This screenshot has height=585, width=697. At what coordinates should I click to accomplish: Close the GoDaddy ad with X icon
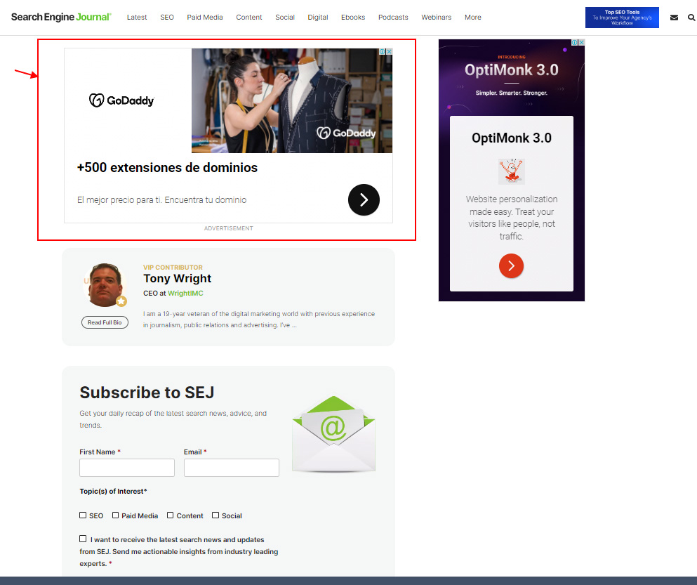click(x=390, y=51)
